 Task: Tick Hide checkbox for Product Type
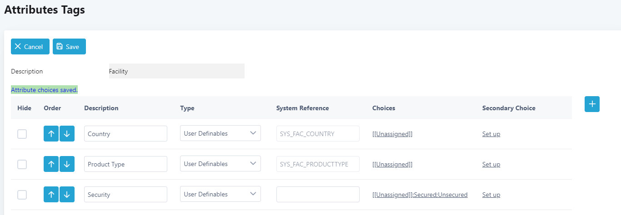tap(22, 164)
